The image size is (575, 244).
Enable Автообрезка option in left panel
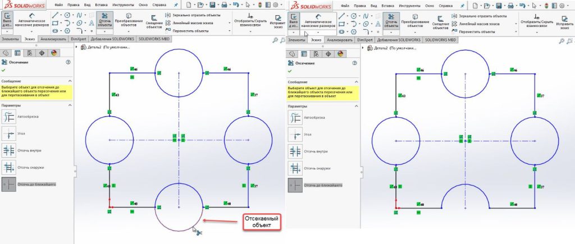point(9,117)
